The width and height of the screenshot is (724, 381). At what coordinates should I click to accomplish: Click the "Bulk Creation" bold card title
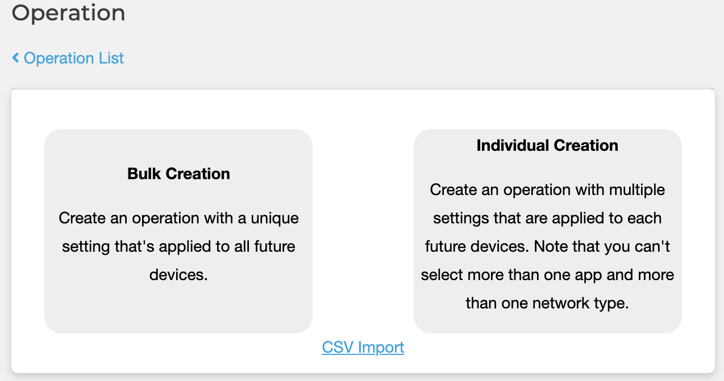(x=178, y=173)
